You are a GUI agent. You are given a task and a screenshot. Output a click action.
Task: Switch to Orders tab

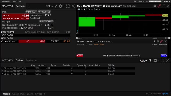click(20, 61)
